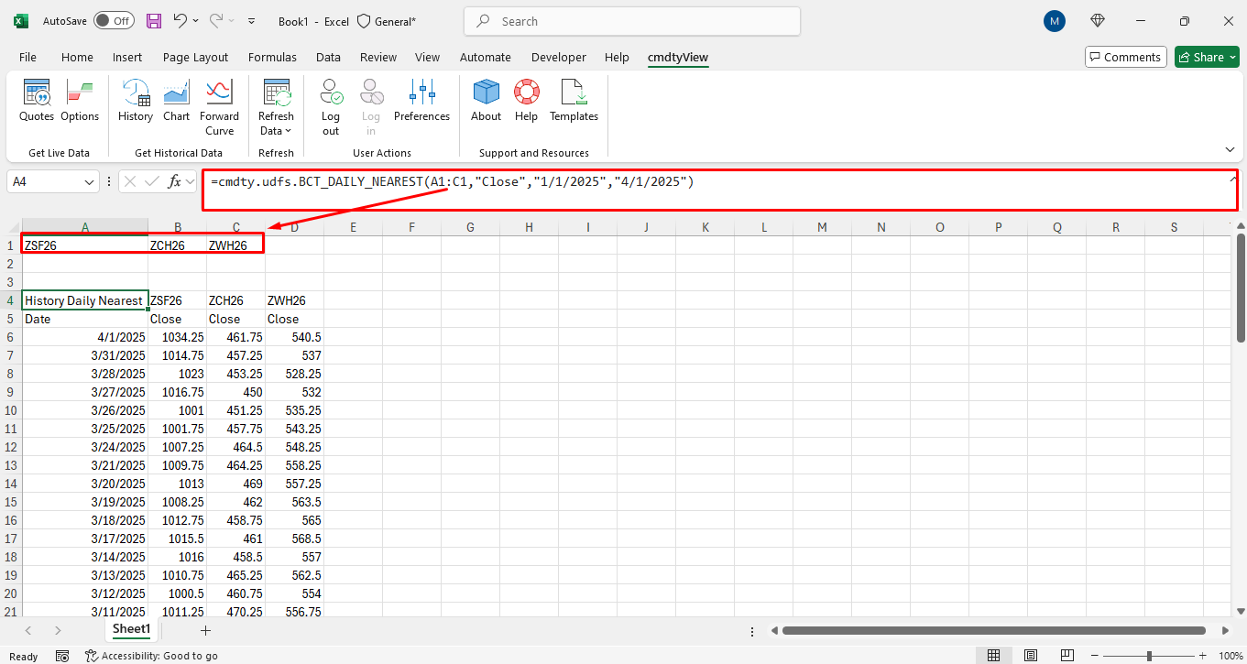Screen dimensions: 1247x664
Task: Click the formula Enter checkmark icon
Action: 152,182
